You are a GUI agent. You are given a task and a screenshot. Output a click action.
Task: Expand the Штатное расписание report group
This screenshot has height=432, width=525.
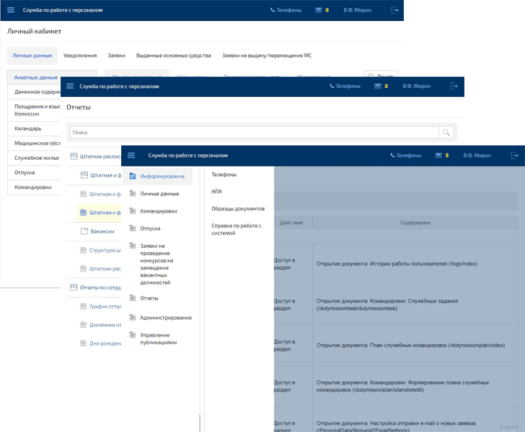point(95,155)
